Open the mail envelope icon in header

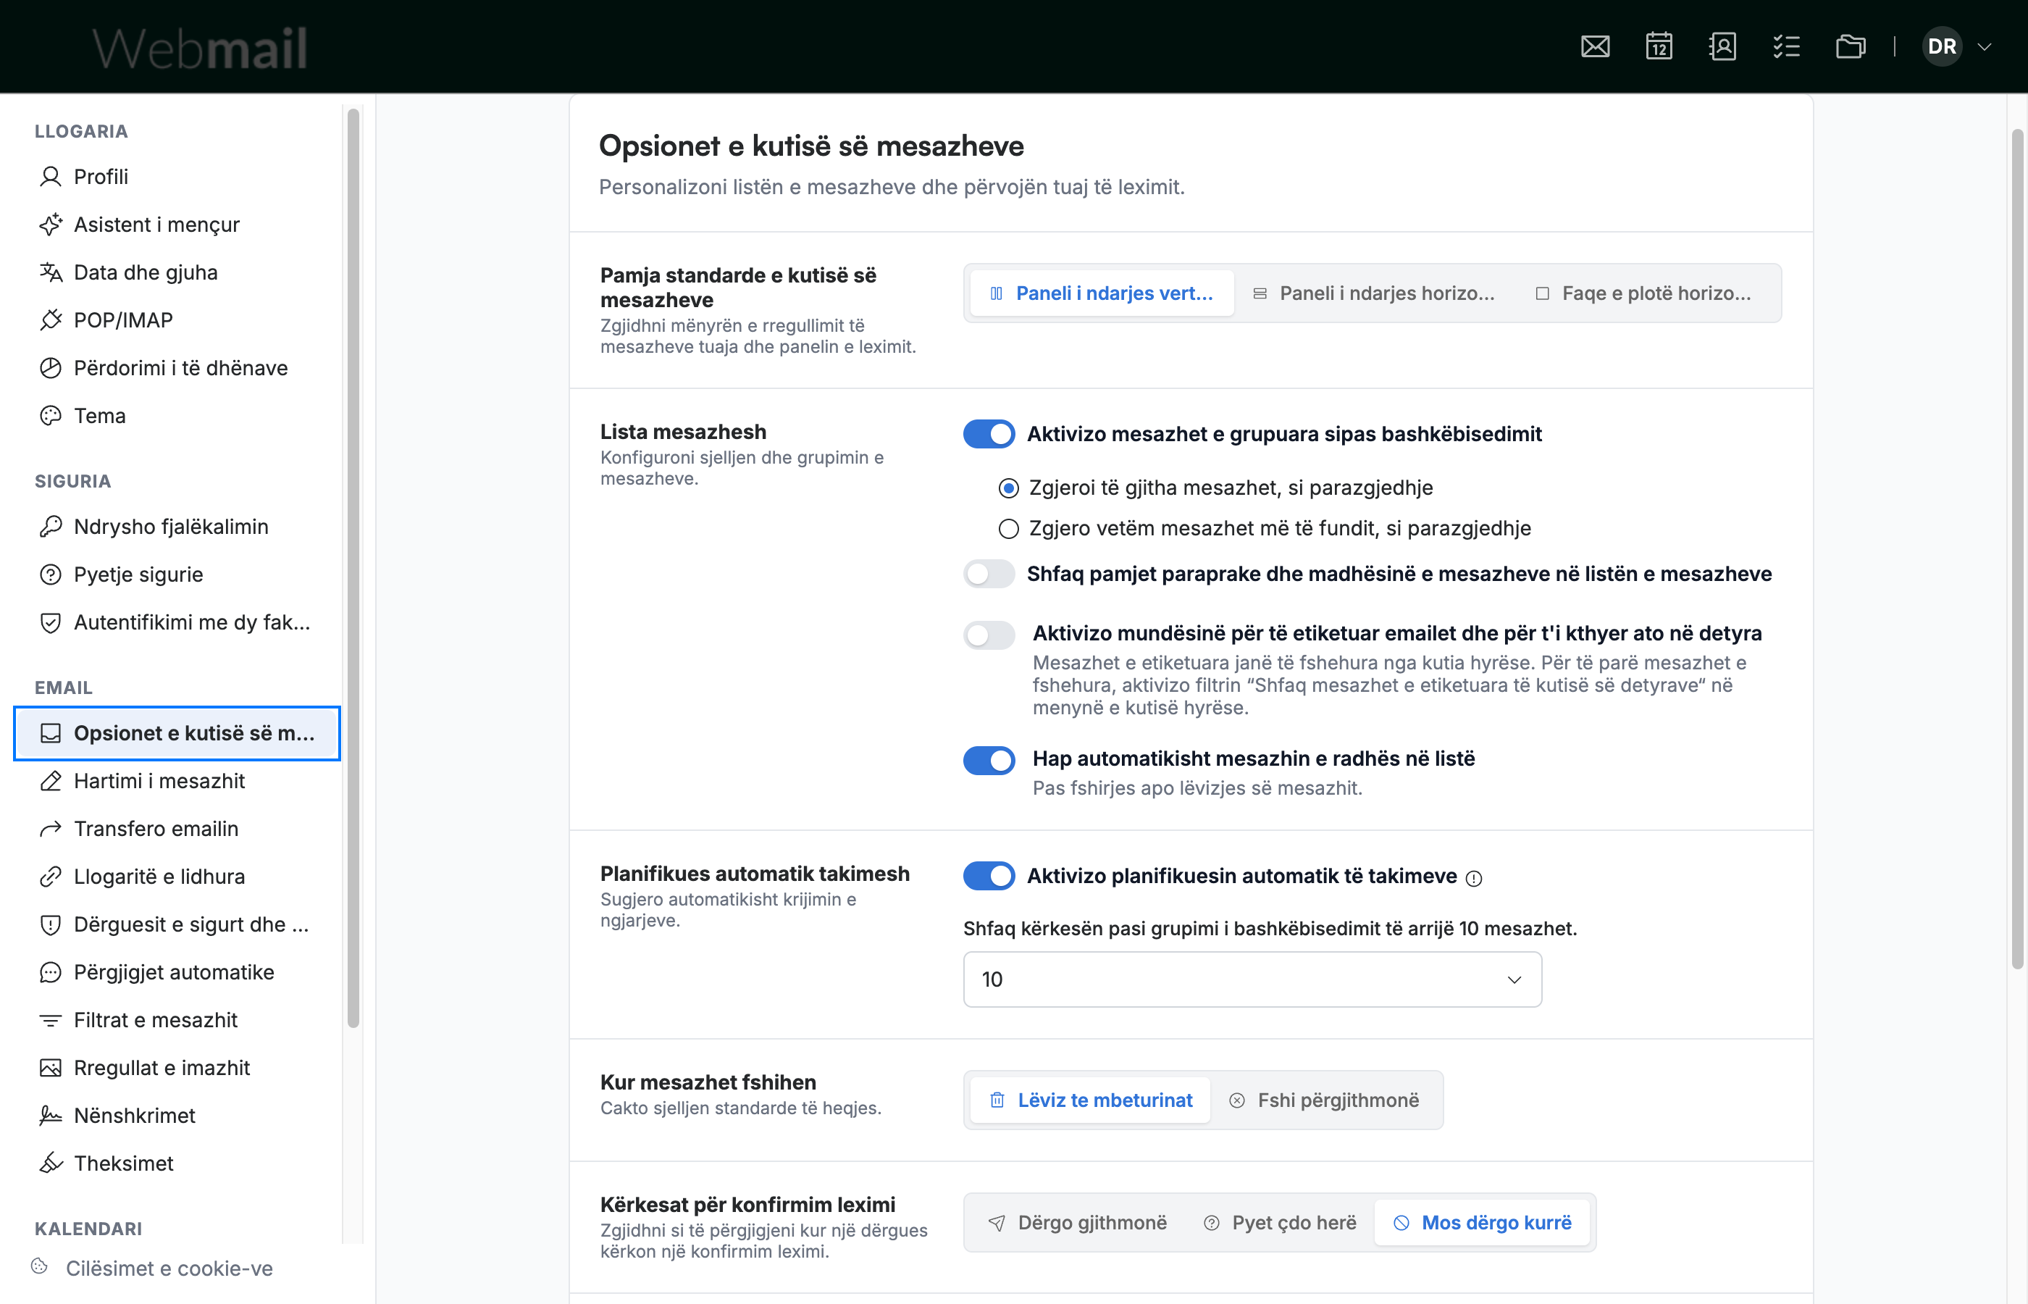1595,46
